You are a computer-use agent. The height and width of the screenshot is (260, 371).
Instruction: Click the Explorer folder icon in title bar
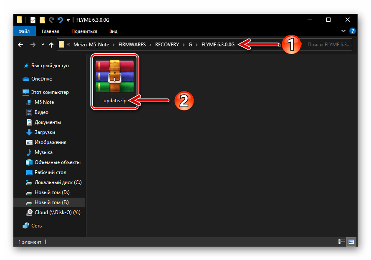[x=19, y=20]
